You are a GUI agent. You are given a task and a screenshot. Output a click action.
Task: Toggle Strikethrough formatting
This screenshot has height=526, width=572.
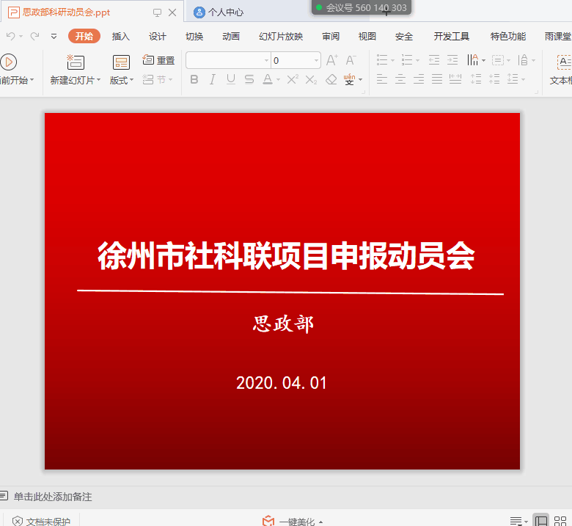[249, 79]
